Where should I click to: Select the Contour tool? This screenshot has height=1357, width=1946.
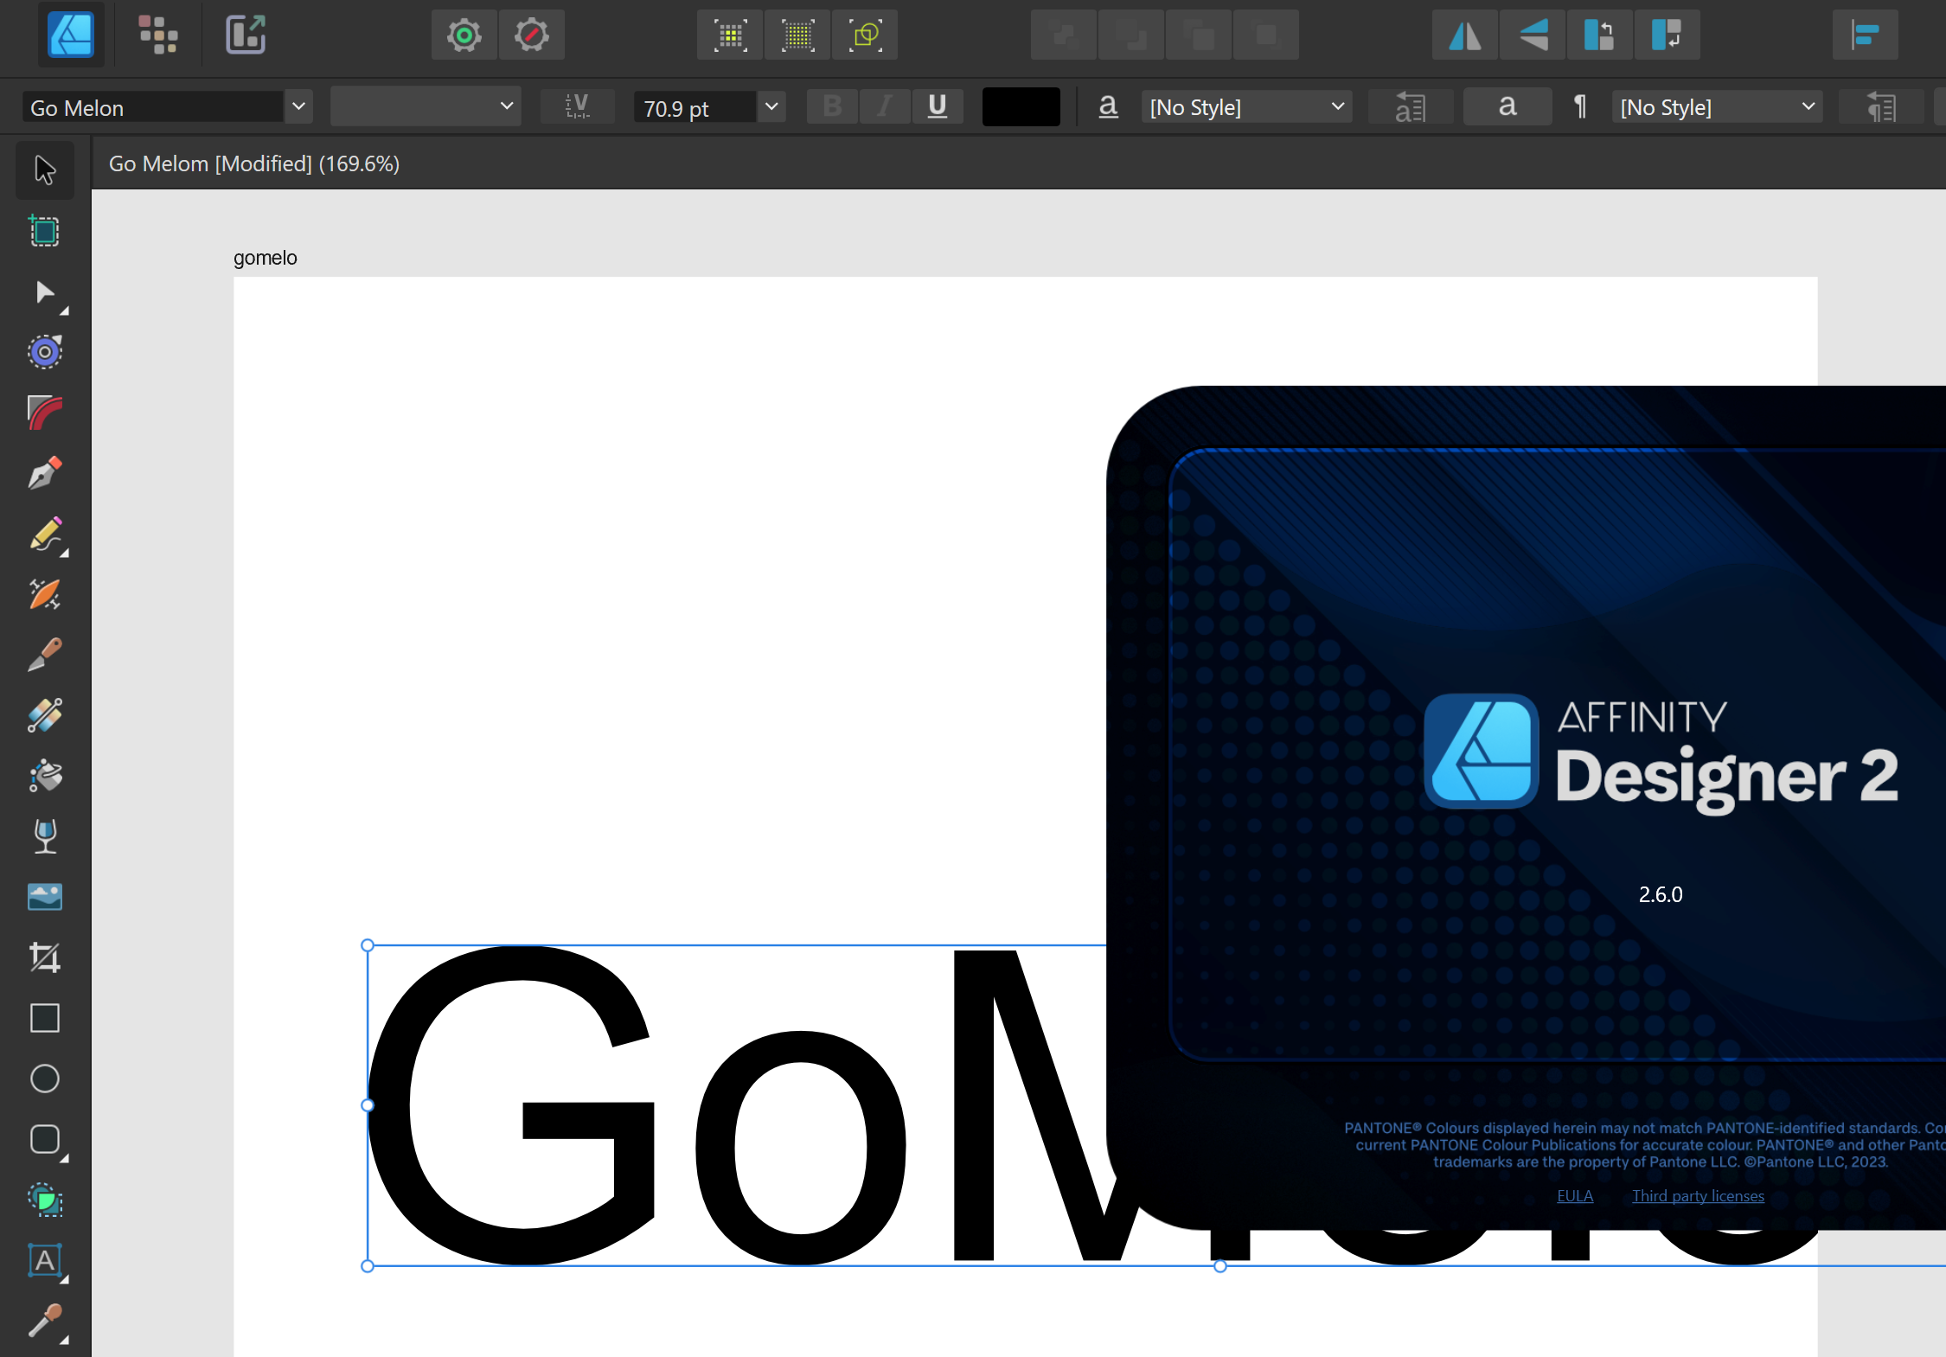(45, 352)
